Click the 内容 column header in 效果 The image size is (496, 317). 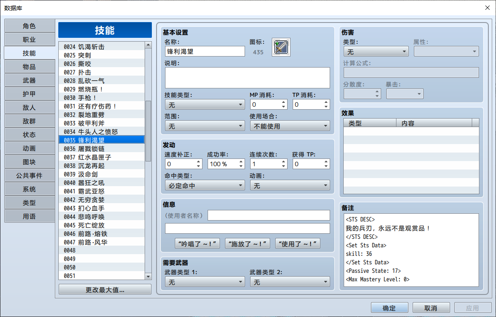[x=434, y=123]
